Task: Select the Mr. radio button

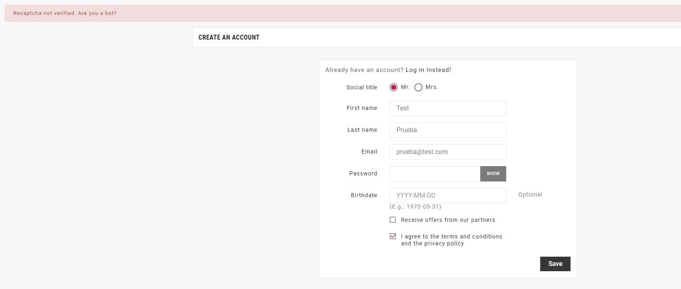Action: point(393,87)
